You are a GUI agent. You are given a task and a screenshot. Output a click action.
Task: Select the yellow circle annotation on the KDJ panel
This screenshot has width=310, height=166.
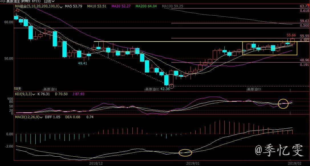click(x=283, y=104)
